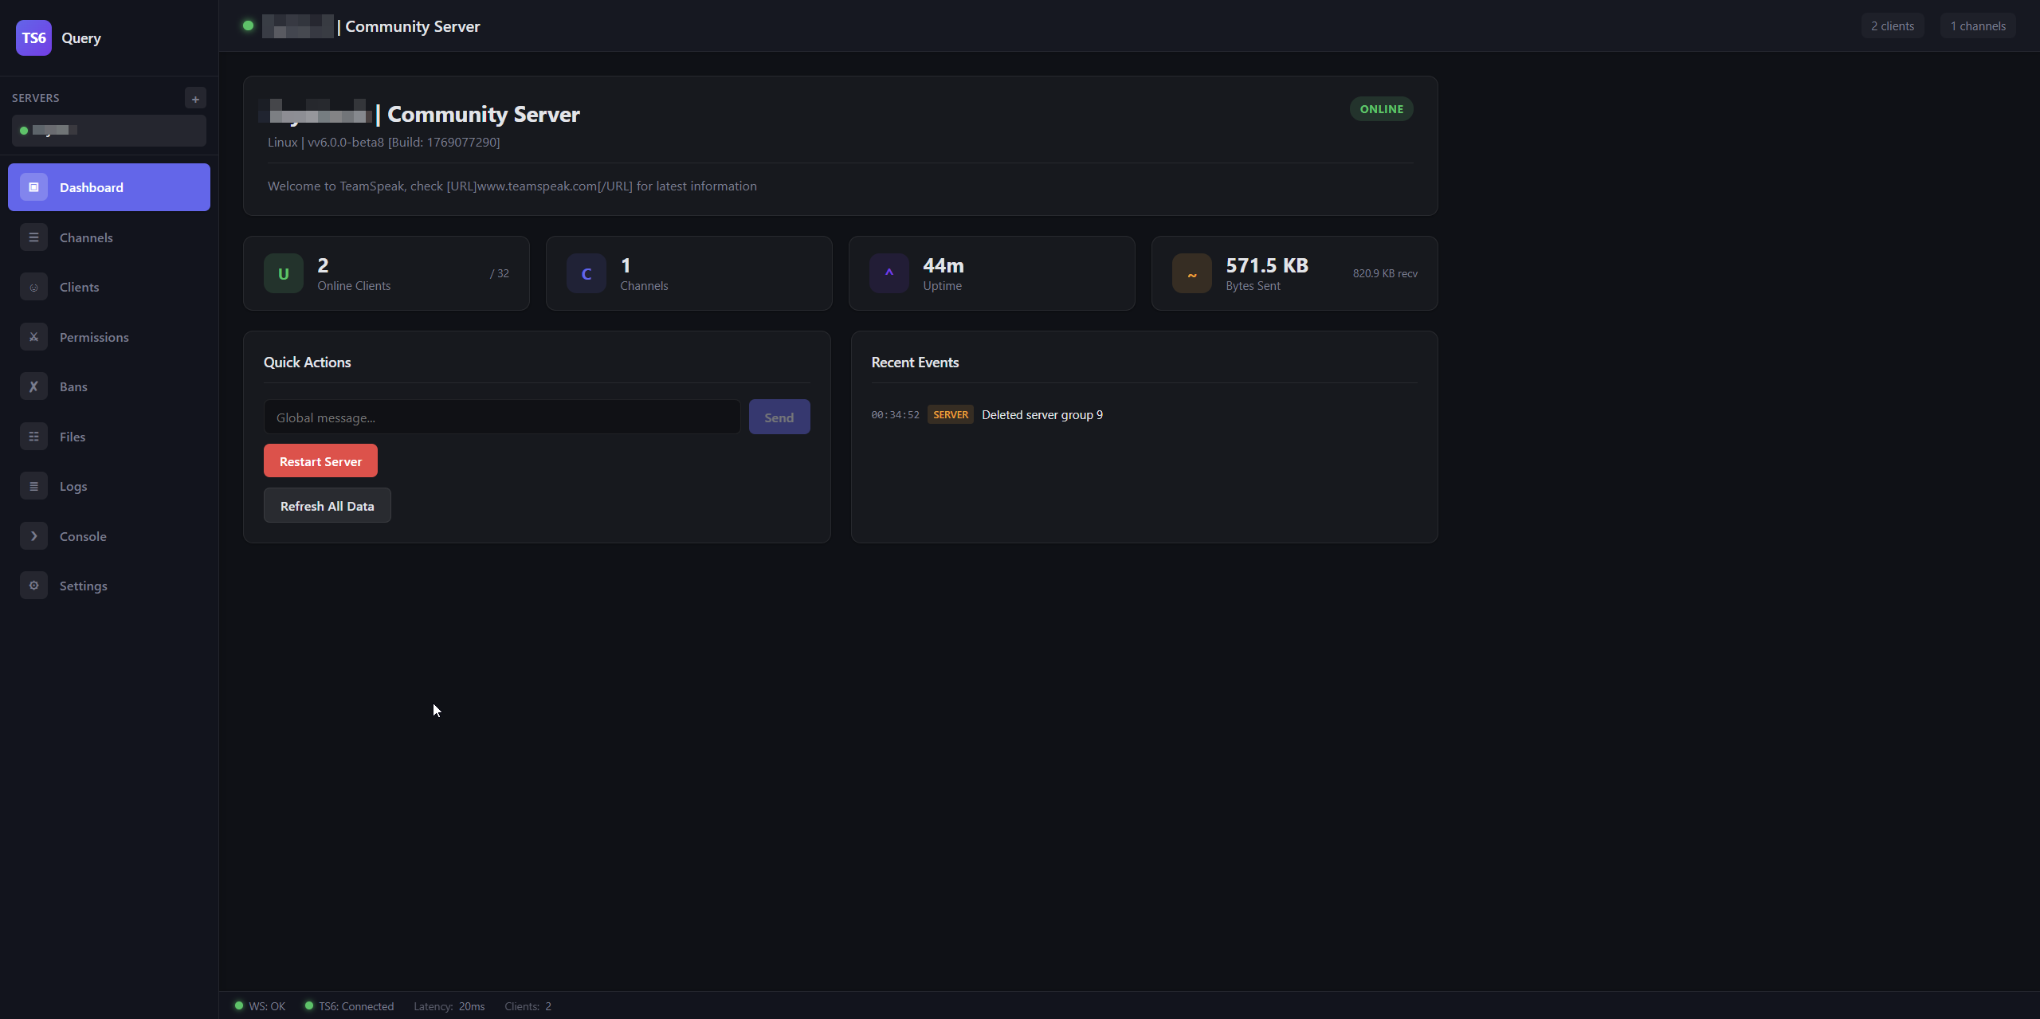The image size is (2040, 1019).
Task: Open the Logs menu item
Action: pos(73,486)
